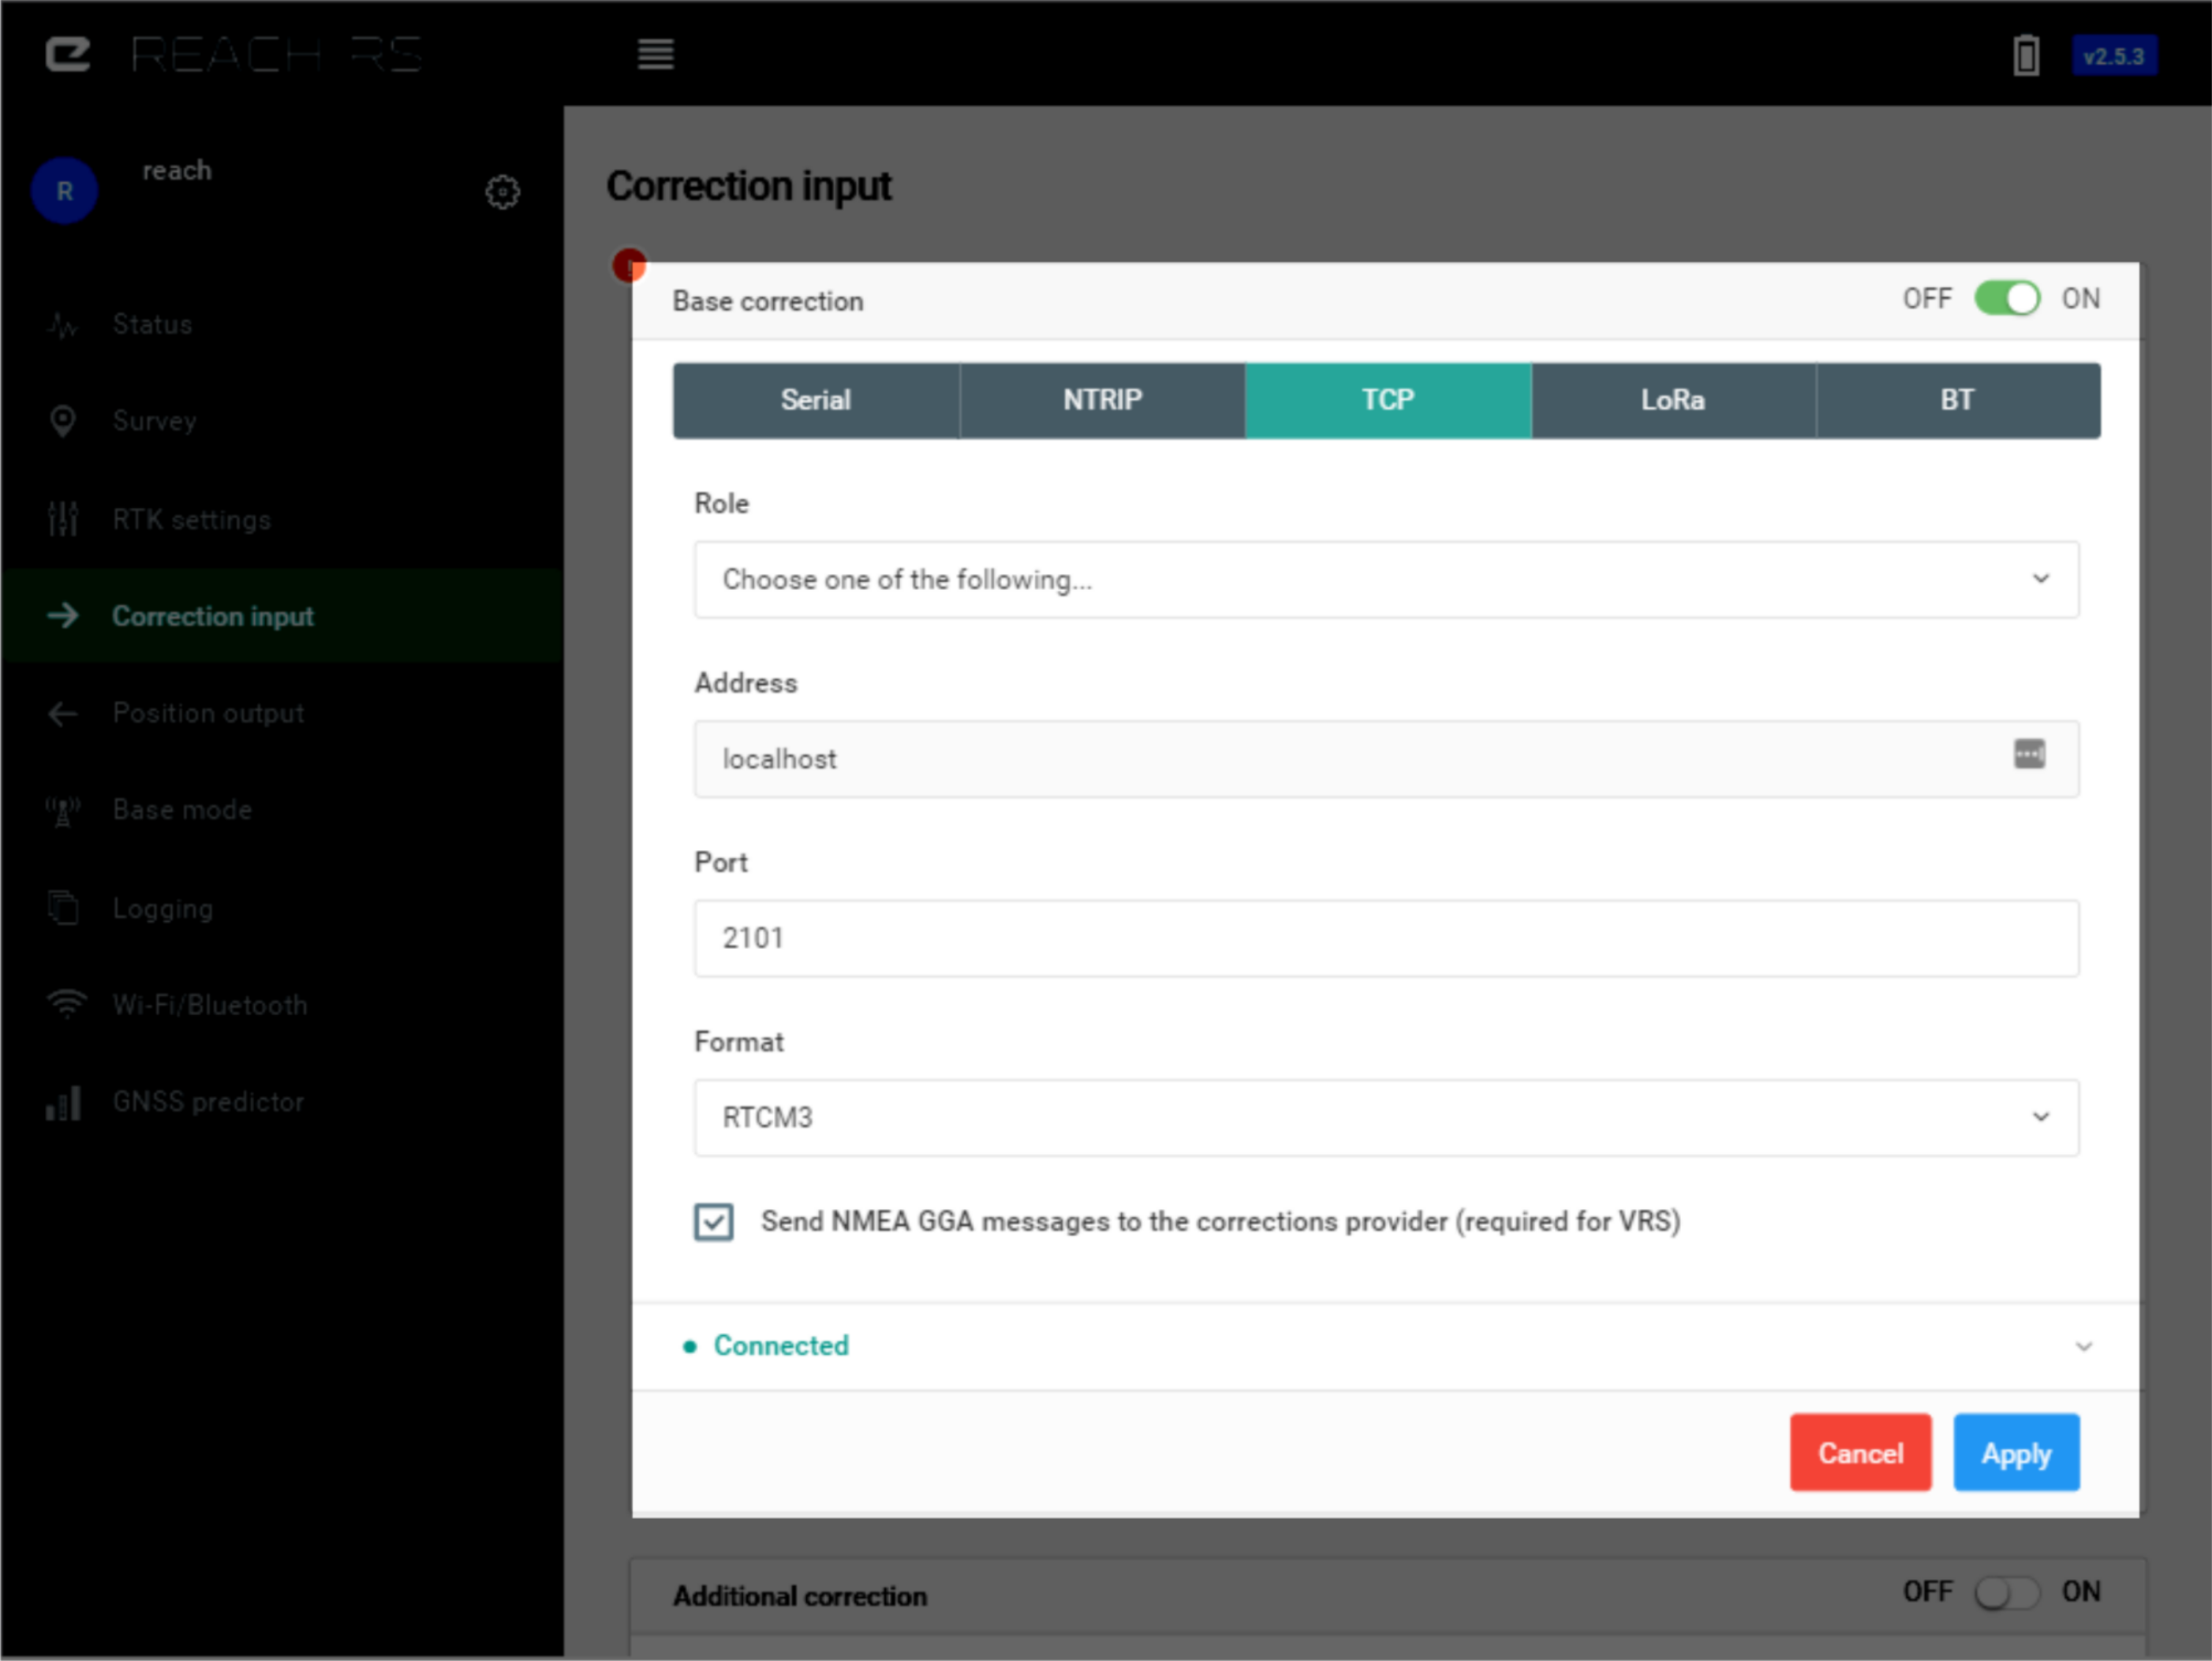Image resolution: width=2212 pixels, height=1661 pixels.
Task: Click the Logging files icon
Action: coord(63,908)
